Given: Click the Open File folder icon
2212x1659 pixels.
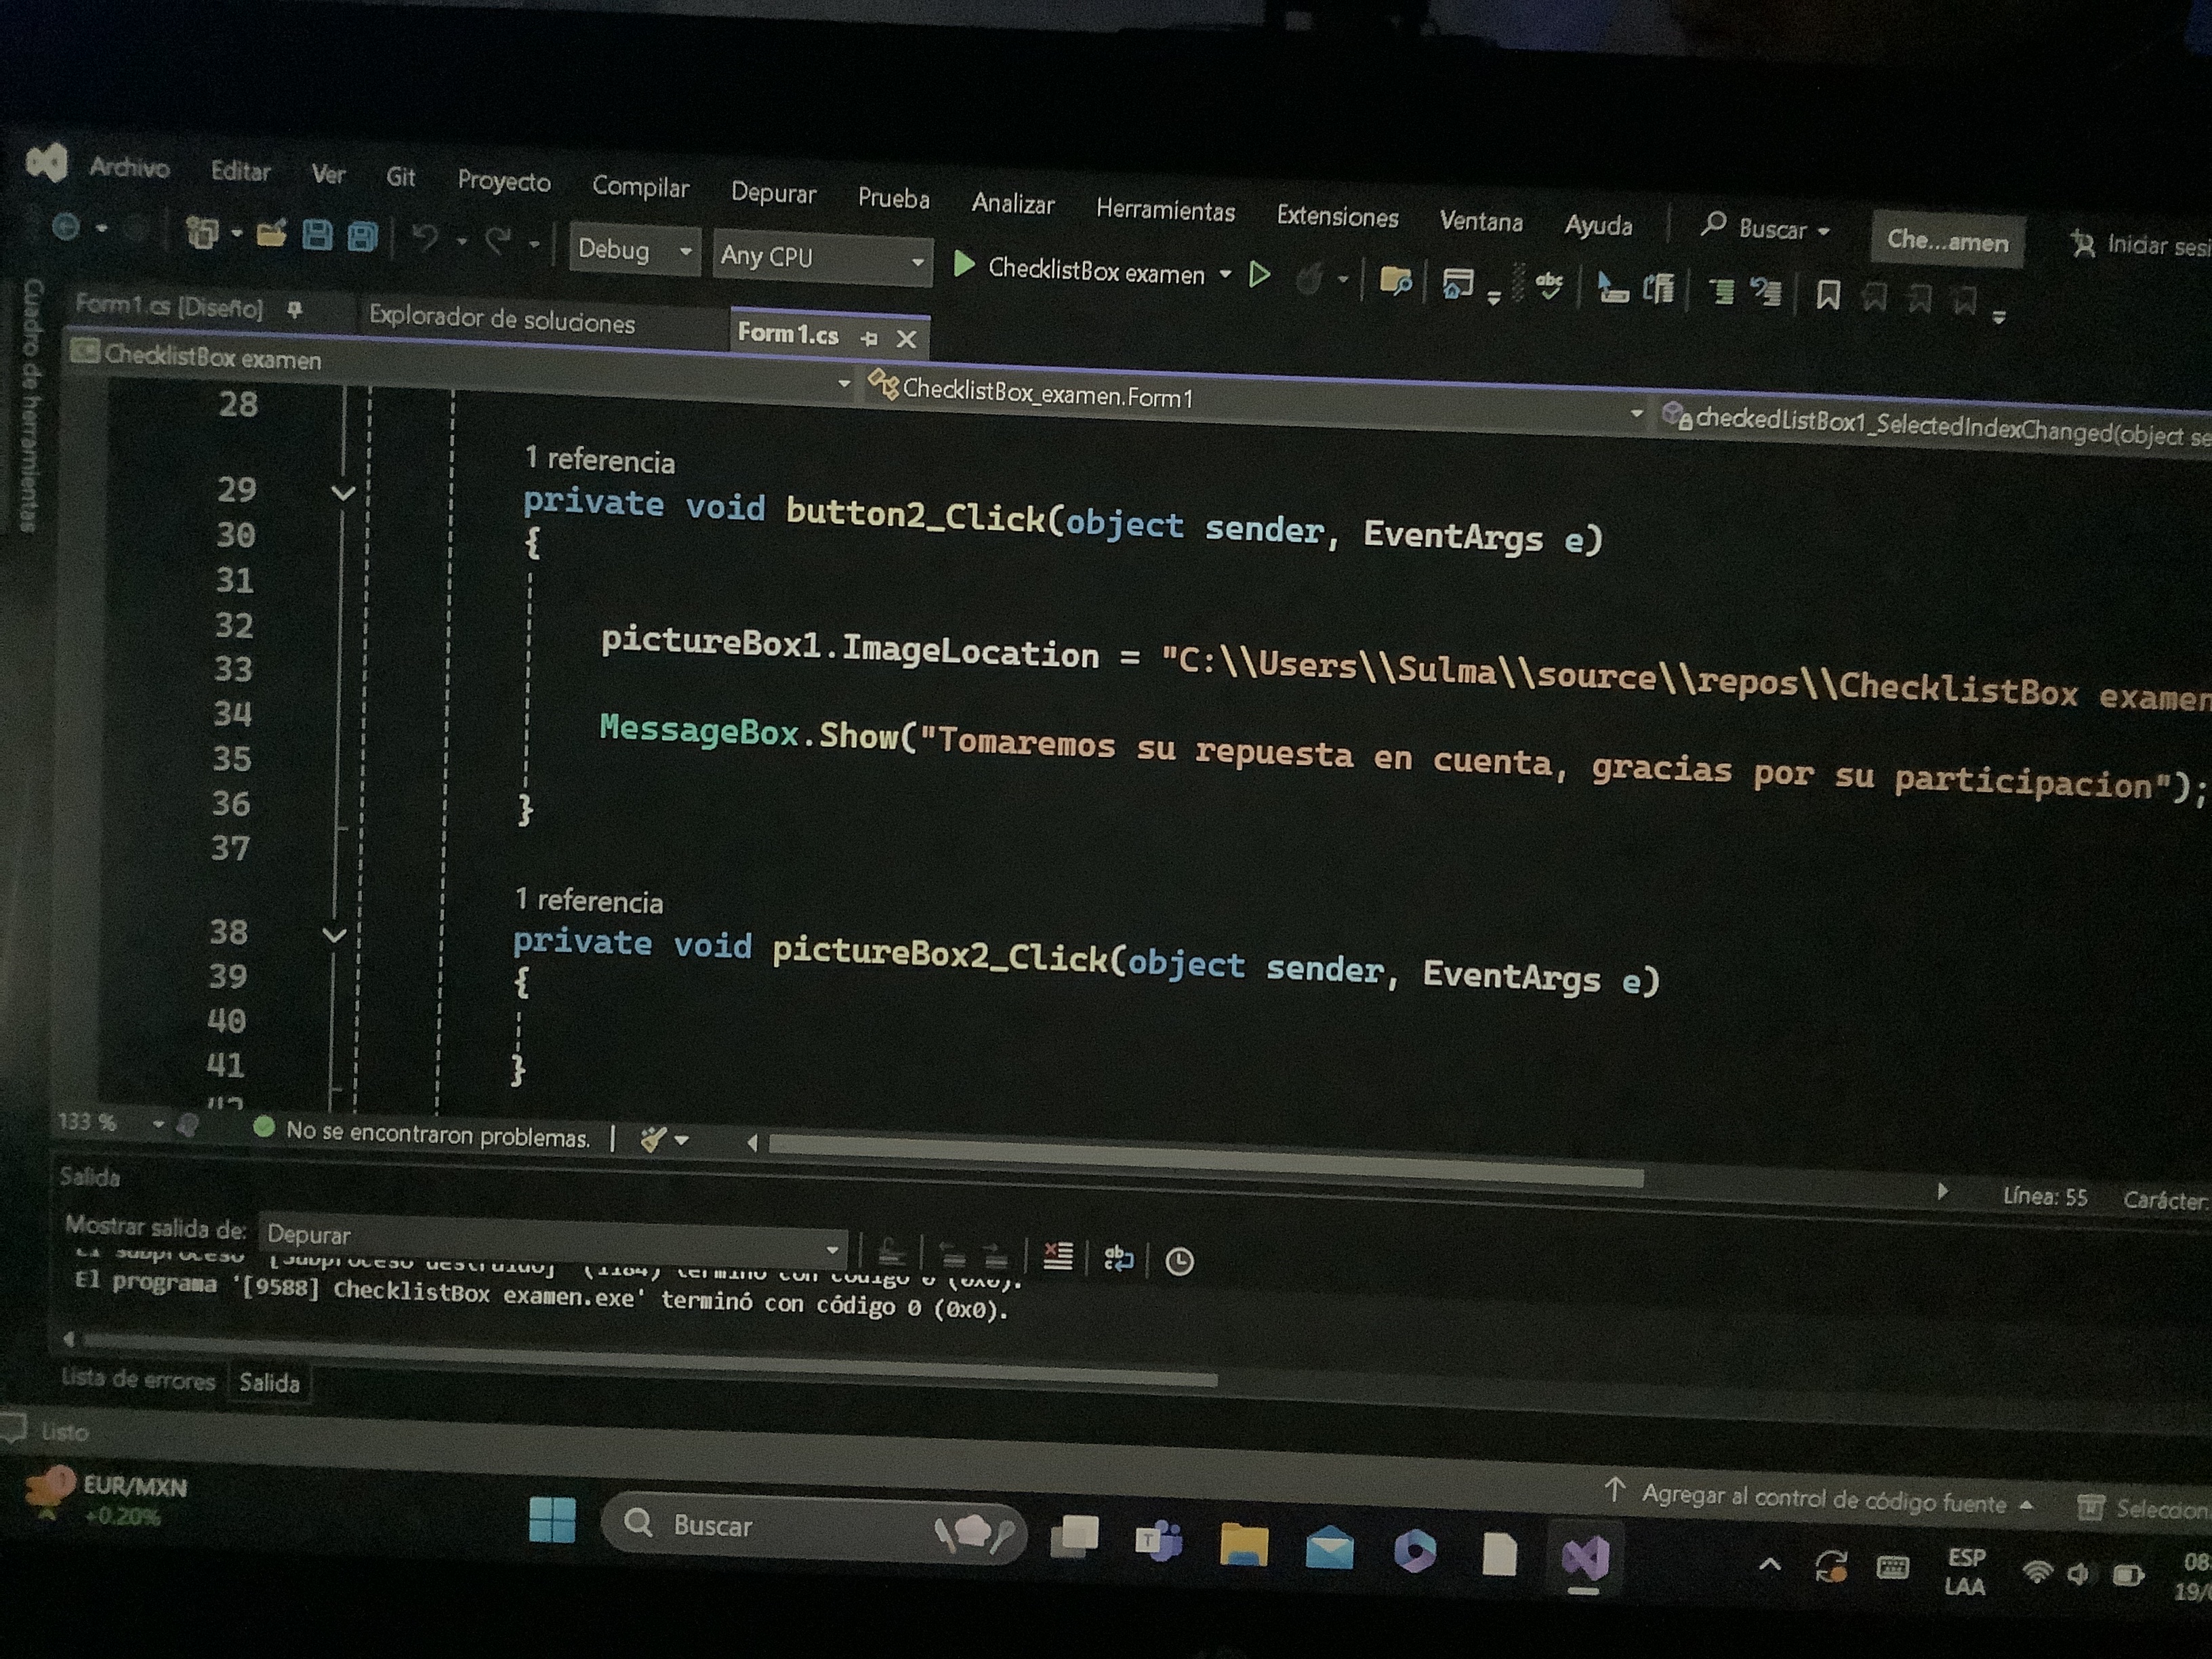Looking at the screenshot, I should tap(270, 234).
